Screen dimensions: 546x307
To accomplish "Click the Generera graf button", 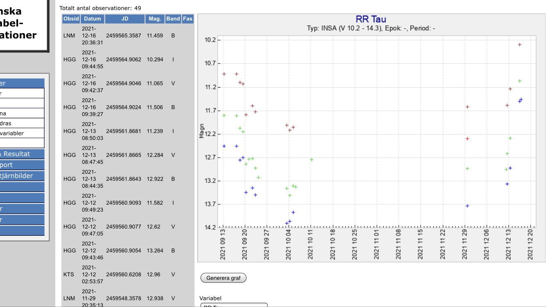I will [x=223, y=278].
